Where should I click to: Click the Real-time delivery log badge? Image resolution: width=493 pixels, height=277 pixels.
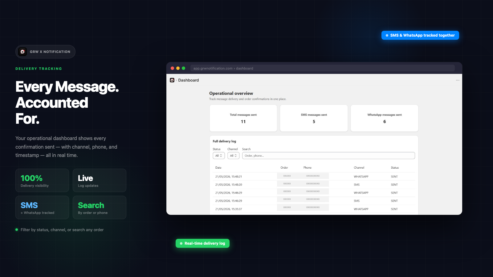point(202,243)
